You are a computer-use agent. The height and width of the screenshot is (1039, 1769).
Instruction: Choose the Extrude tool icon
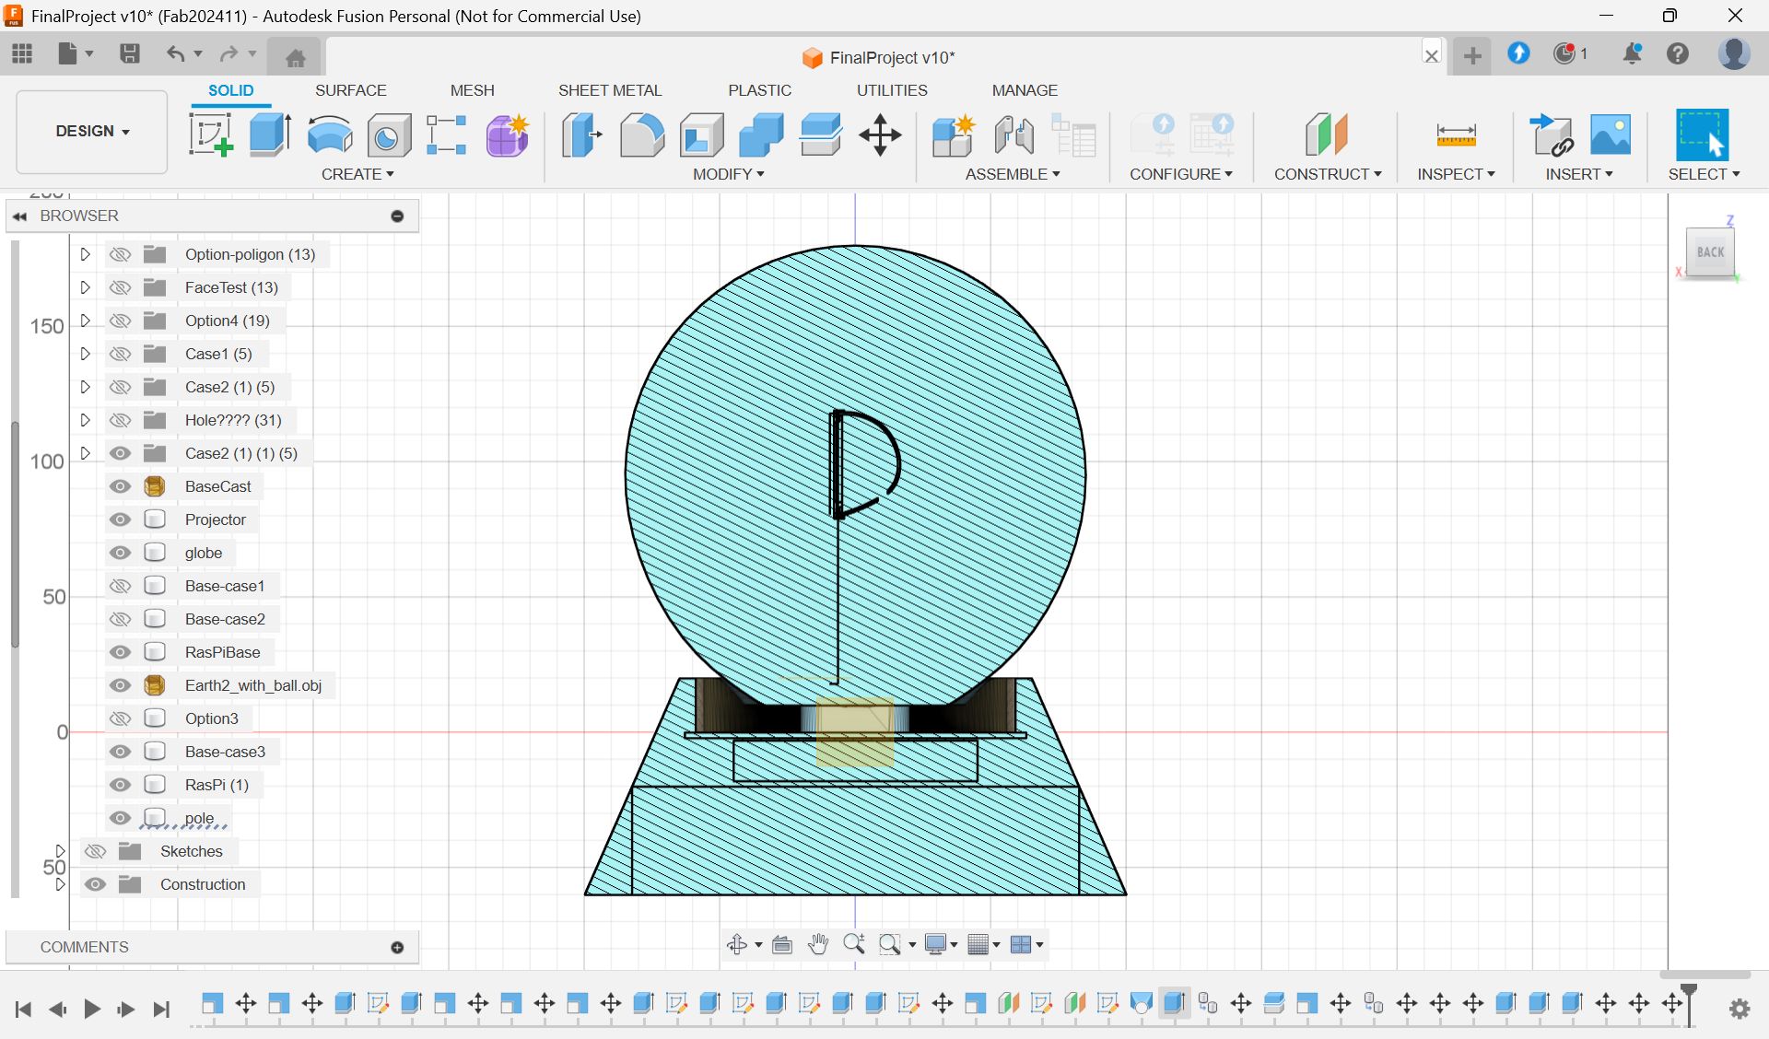tap(270, 134)
